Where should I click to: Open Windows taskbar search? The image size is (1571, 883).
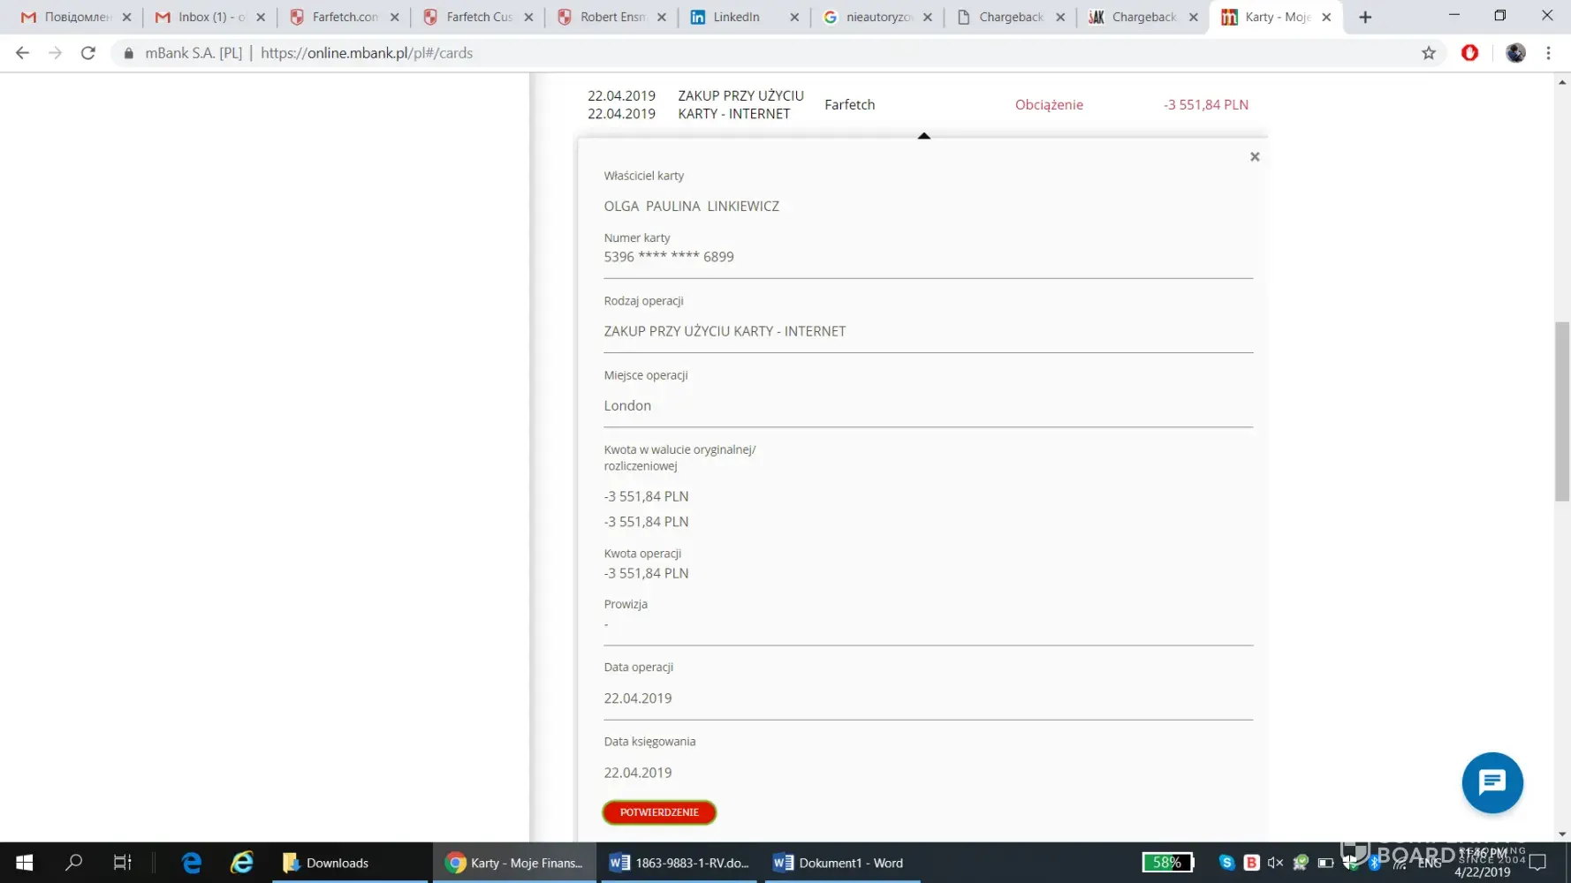coord(74,863)
